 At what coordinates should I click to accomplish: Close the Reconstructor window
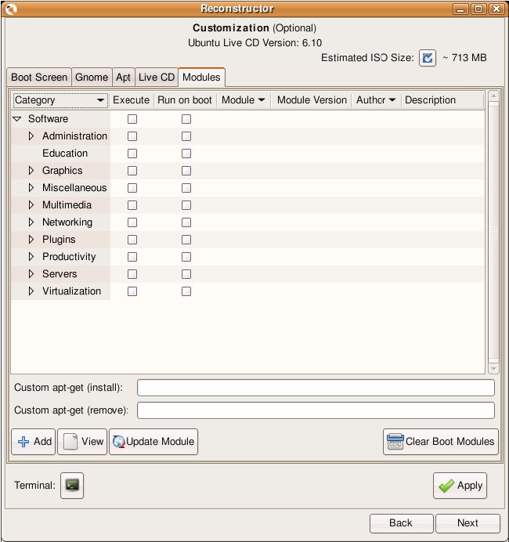(496, 9)
